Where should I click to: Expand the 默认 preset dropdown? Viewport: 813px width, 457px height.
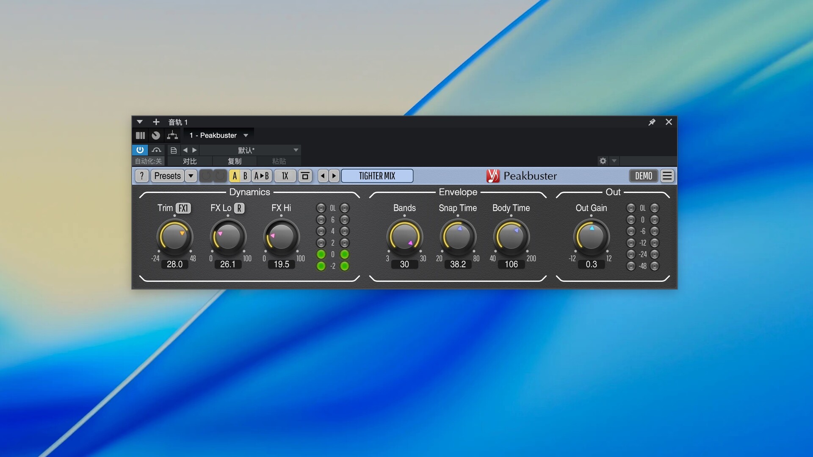pyautogui.click(x=296, y=150)
